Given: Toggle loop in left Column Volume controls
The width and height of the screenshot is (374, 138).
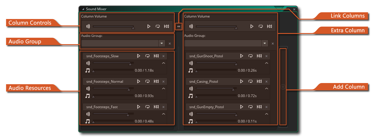Looking at the screenshot, I should tap(158, 26).
